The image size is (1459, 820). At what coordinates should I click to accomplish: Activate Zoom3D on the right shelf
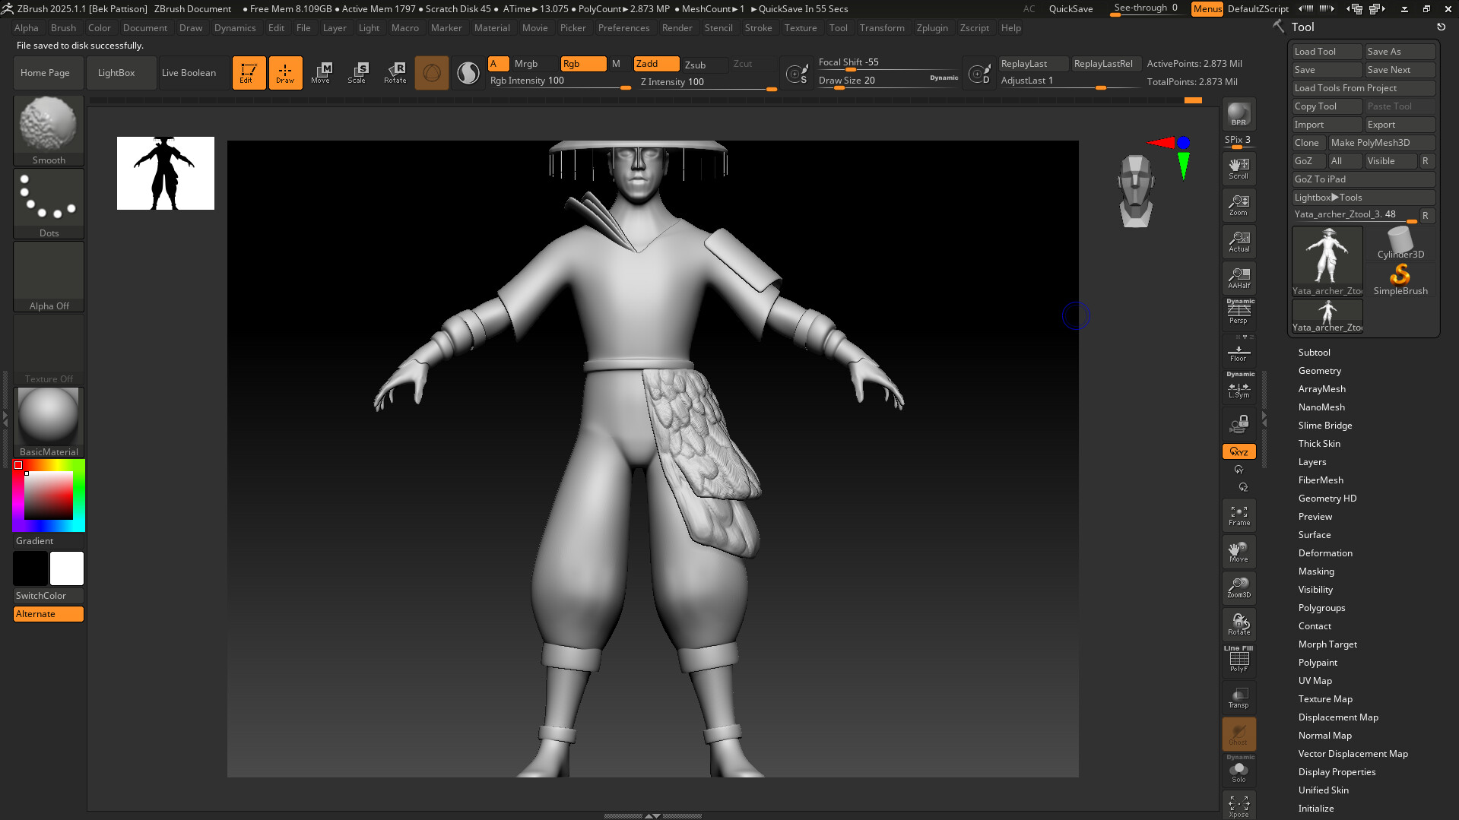[x=1238, y=587]
